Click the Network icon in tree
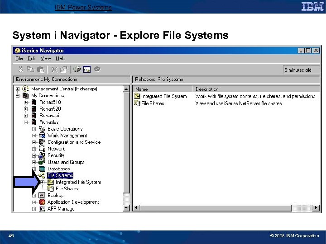The height and width of the screenshot is (244, 326). [42, 149]
